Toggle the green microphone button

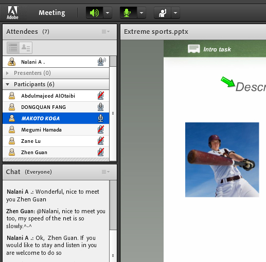coord(128,13)
